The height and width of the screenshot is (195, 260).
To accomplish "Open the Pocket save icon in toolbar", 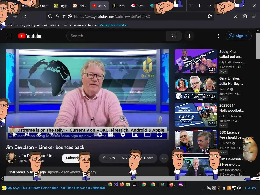I will tap(235, 16).
